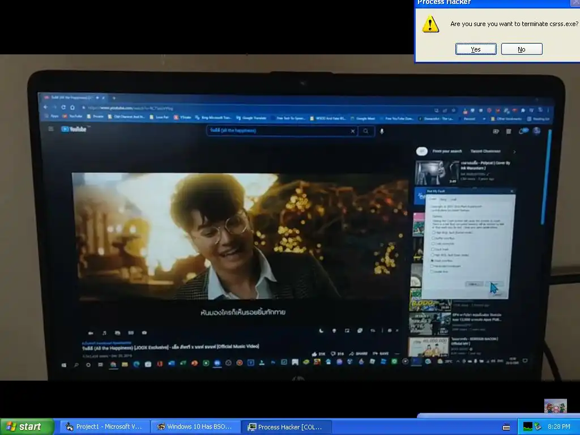Image resolution: width=580 pixels, height=435 pixels.
Task: Click the Mario characters thumbnail above the tray
Action: click(x=555, y=406)
